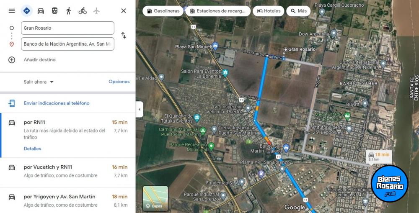
Task: Click the Gran Rosario origin field
Action: [67, 28]
